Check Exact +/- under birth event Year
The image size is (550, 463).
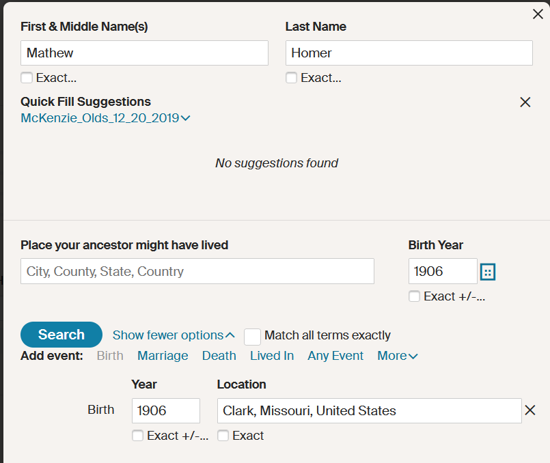137,436
